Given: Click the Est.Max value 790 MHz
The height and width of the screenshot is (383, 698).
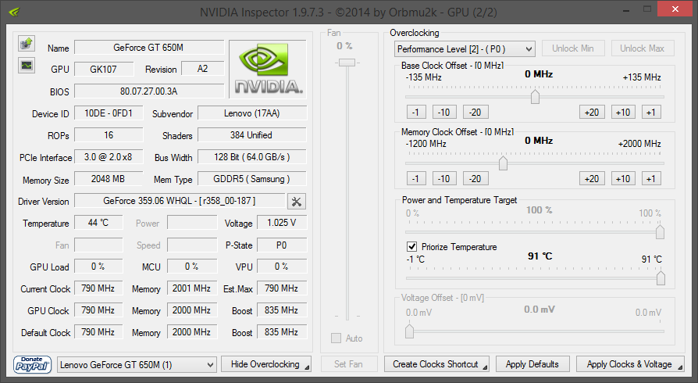Looking at the screenshot, I should pos(282,288).
